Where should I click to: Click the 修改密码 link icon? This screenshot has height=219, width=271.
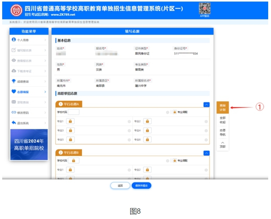tap(14, 112)
